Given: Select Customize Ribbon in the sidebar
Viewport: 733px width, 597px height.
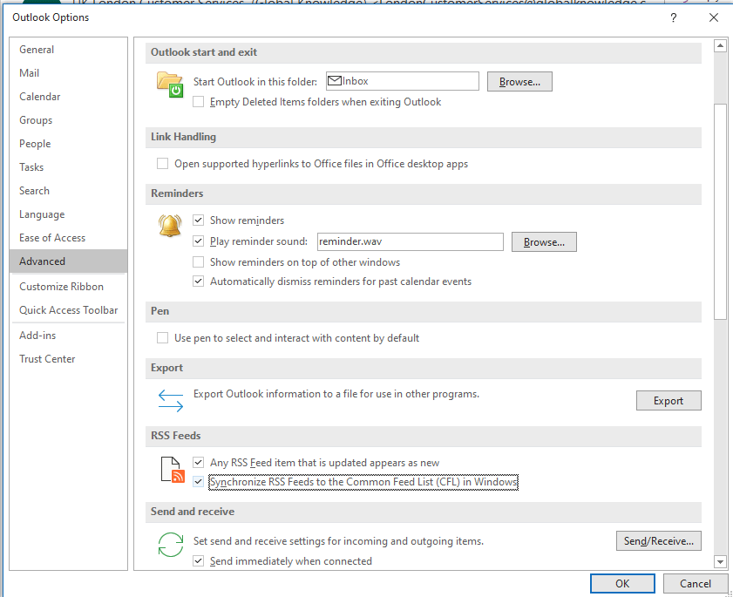Looking at the screenshot, I should (61, 287).
